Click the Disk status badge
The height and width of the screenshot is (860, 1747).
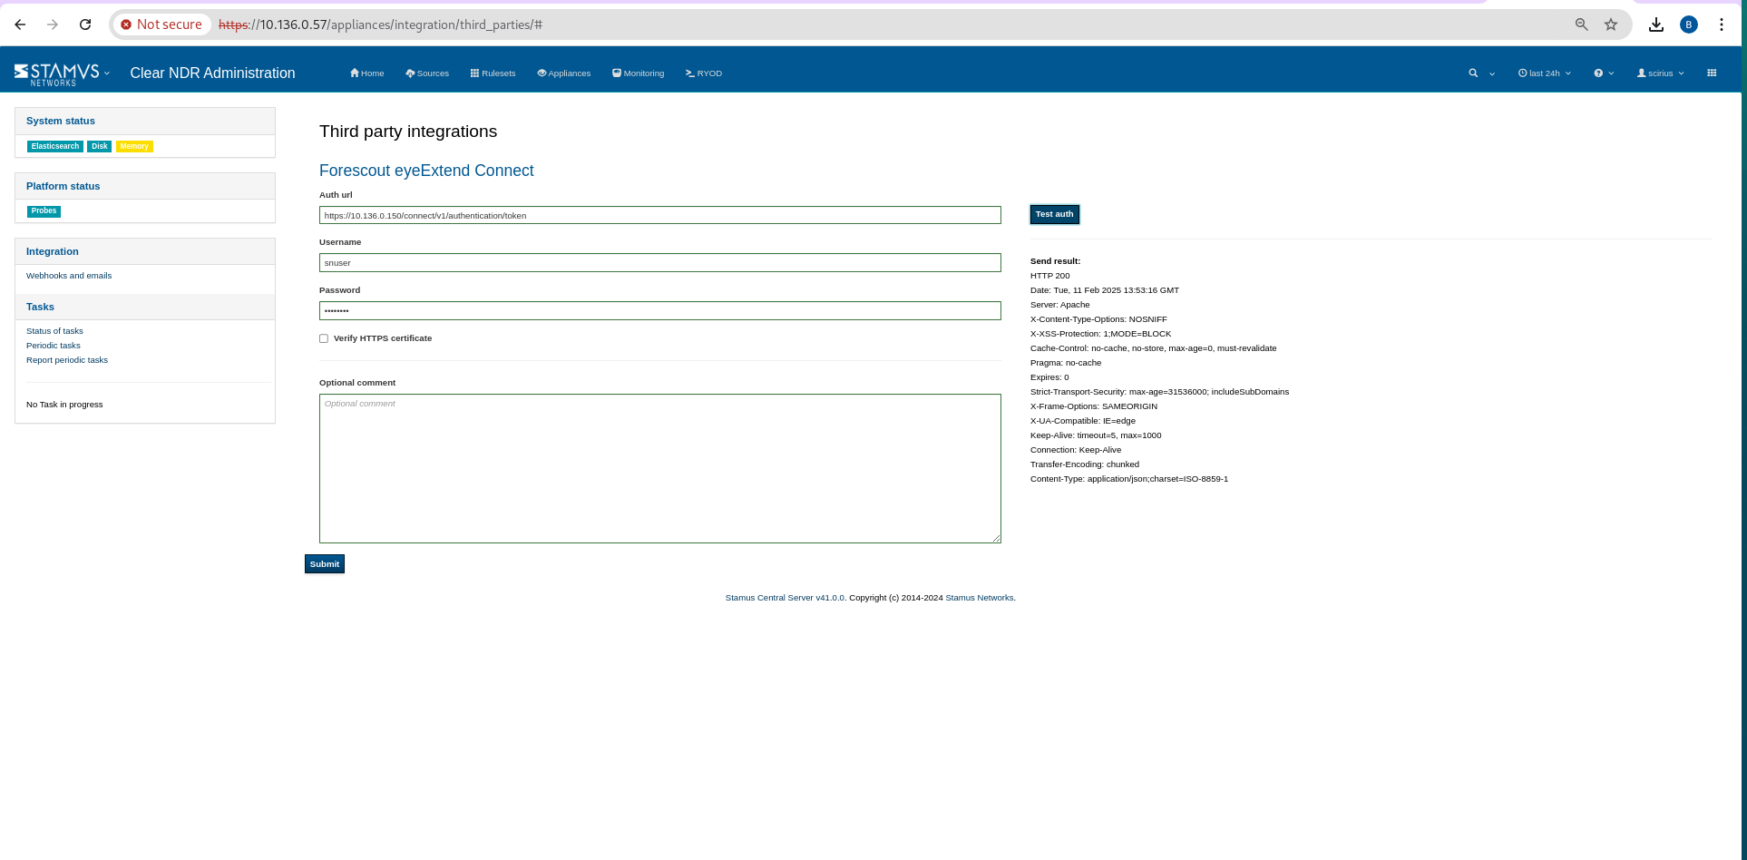coord(100,146)
